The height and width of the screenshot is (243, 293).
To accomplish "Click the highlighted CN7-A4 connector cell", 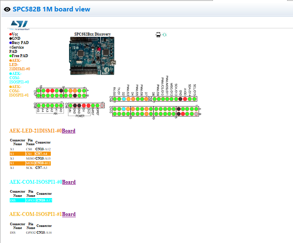I will click(43, 154).
